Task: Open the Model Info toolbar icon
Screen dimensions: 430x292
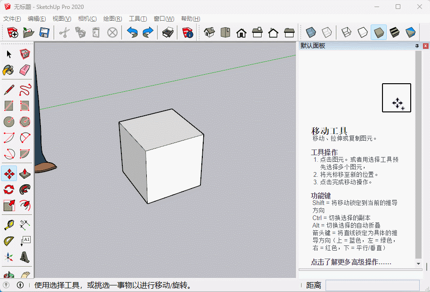Action: 188,32
